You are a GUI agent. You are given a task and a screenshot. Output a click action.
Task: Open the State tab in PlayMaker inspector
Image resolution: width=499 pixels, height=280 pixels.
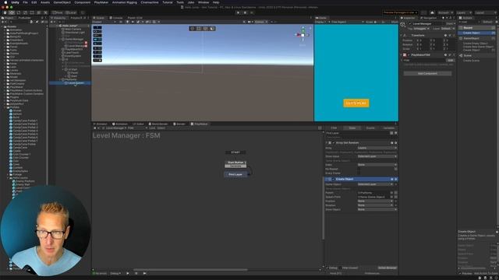pyautogui.click(x=352, y=128)
